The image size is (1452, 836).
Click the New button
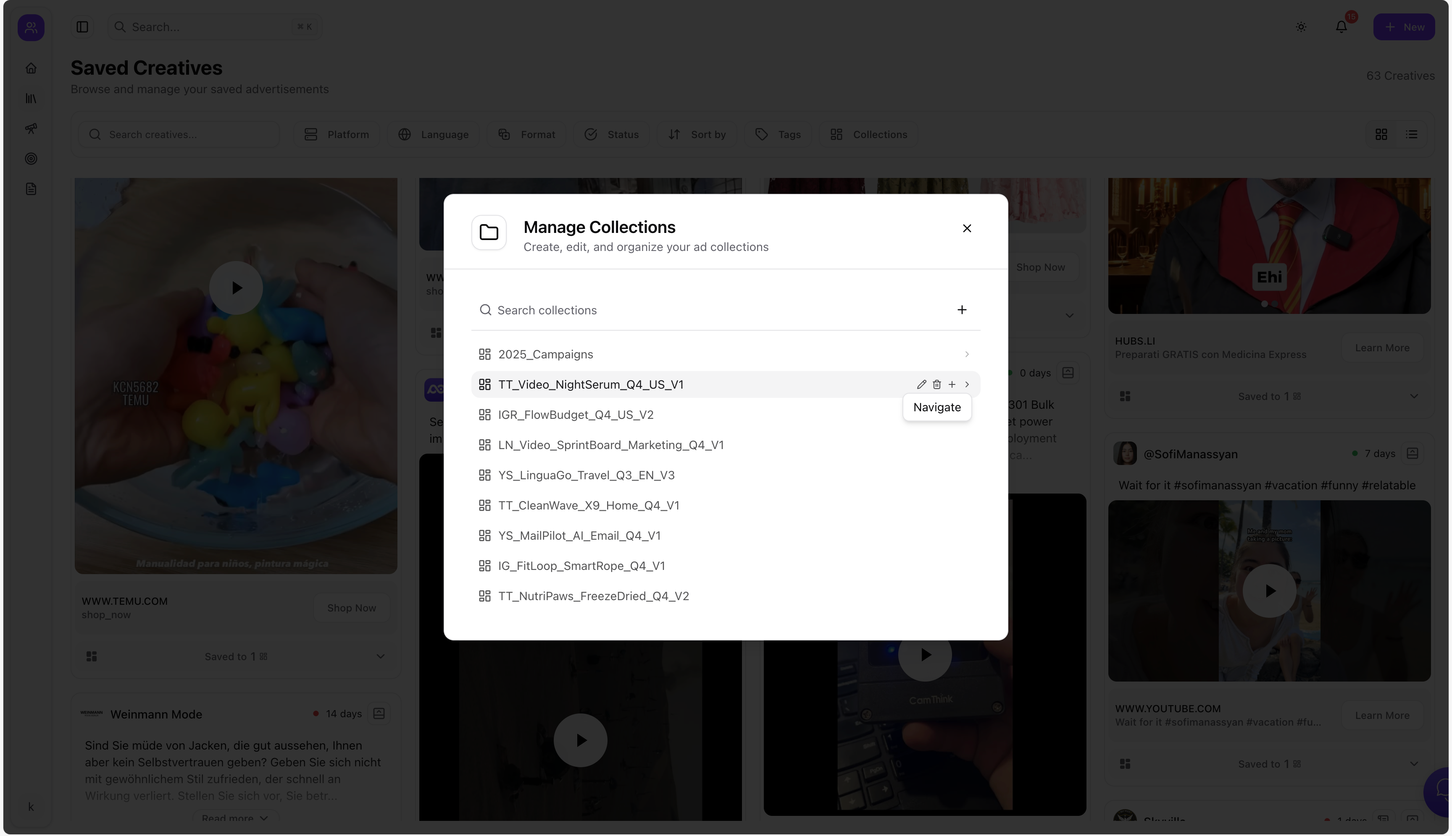[x=1404, y=27]
